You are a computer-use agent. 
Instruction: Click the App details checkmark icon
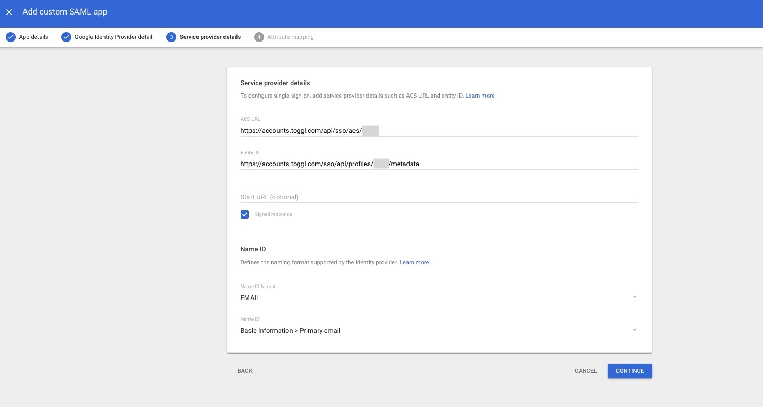coord(10,37)
